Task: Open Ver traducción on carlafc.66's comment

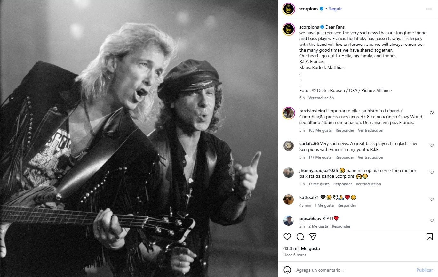Action: click(x=370, y=157)
